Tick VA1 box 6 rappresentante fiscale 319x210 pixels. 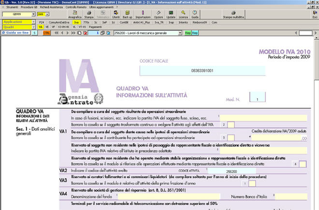pos(303,164)
